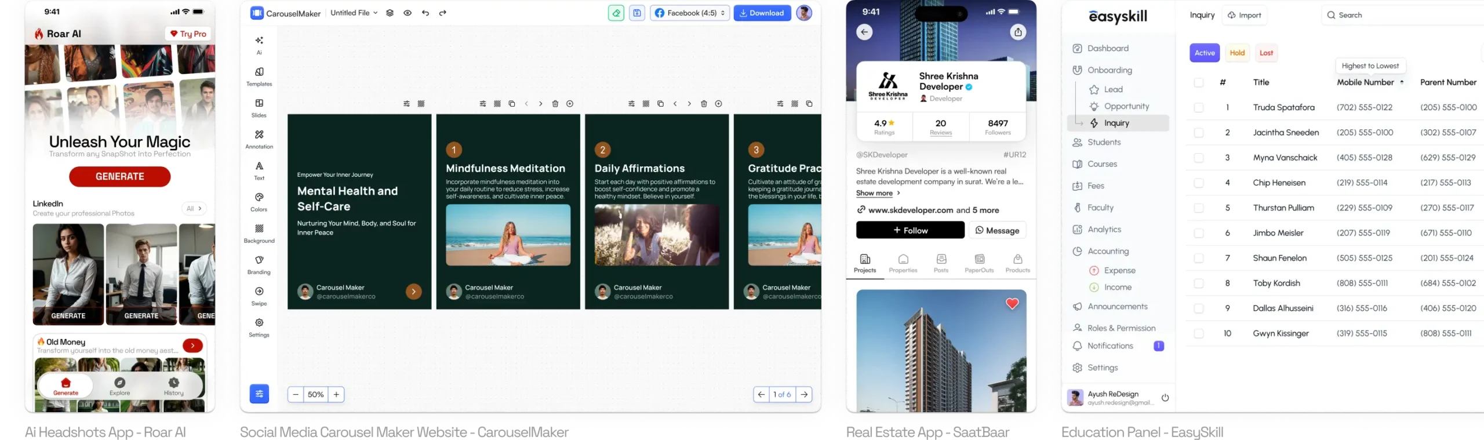The width and height of the screenshot is (1484, 440).
Task: Select the Annotation tool
Action: [259, 134]
